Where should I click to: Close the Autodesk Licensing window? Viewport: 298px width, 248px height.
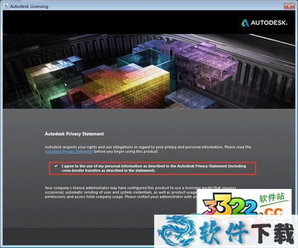(289, 6)
